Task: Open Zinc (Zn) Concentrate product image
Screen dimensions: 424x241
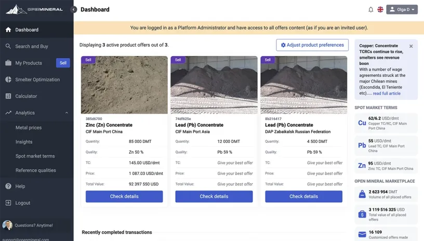Action: 124,85
